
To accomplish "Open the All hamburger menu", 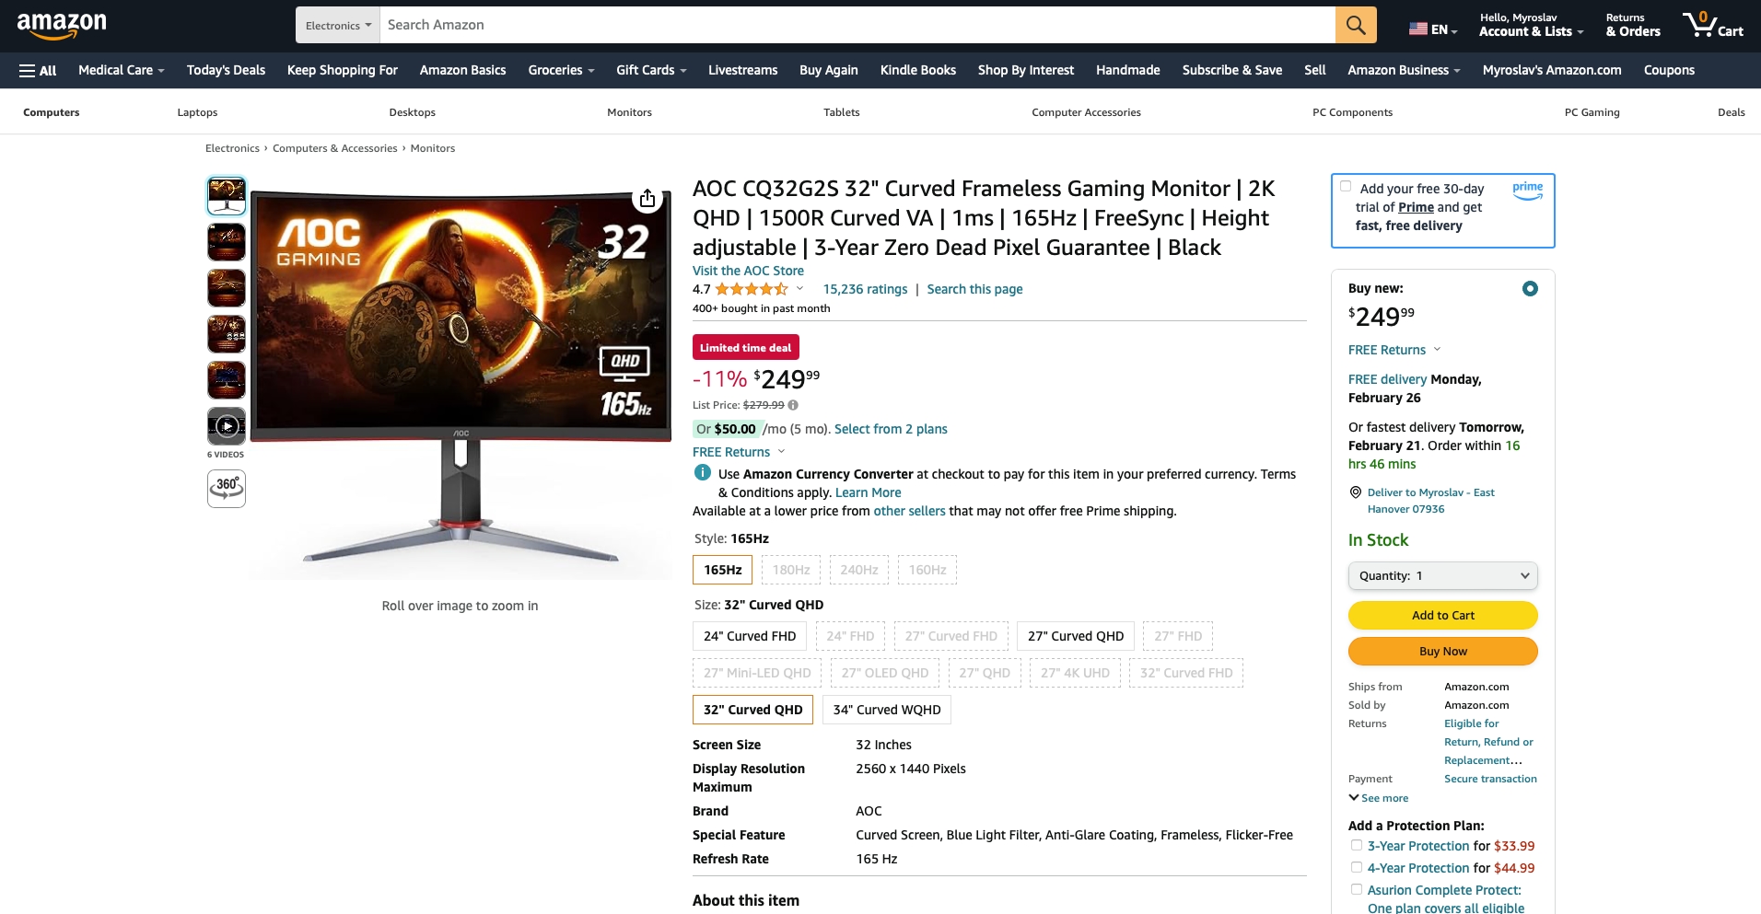I will coord(38,70).
